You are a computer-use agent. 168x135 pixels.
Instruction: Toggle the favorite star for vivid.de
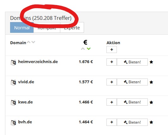[151, 82]
